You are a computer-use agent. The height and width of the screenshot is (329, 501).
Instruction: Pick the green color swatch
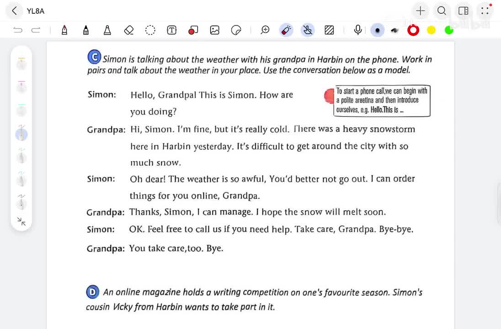point(449,30)
